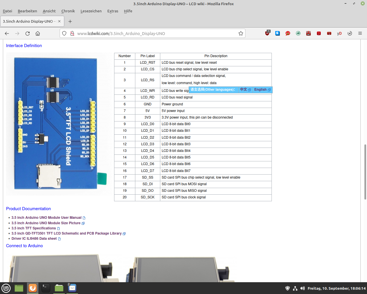Click the volume speaker tray icon

pyautogui.click(x=302, y=288)
